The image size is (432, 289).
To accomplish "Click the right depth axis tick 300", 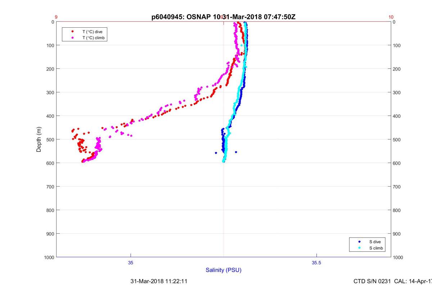I will (x=397, y=92).
